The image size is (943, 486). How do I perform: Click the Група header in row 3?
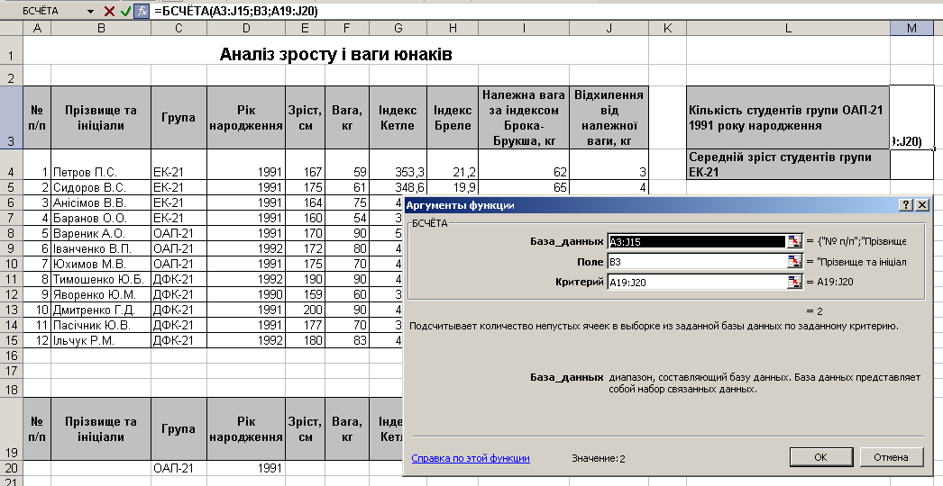click(x=179, y=117)
